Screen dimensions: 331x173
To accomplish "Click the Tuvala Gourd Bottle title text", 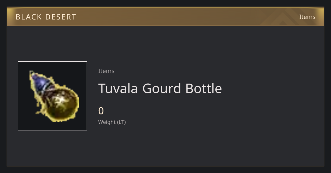I will [x=160, y=88].
